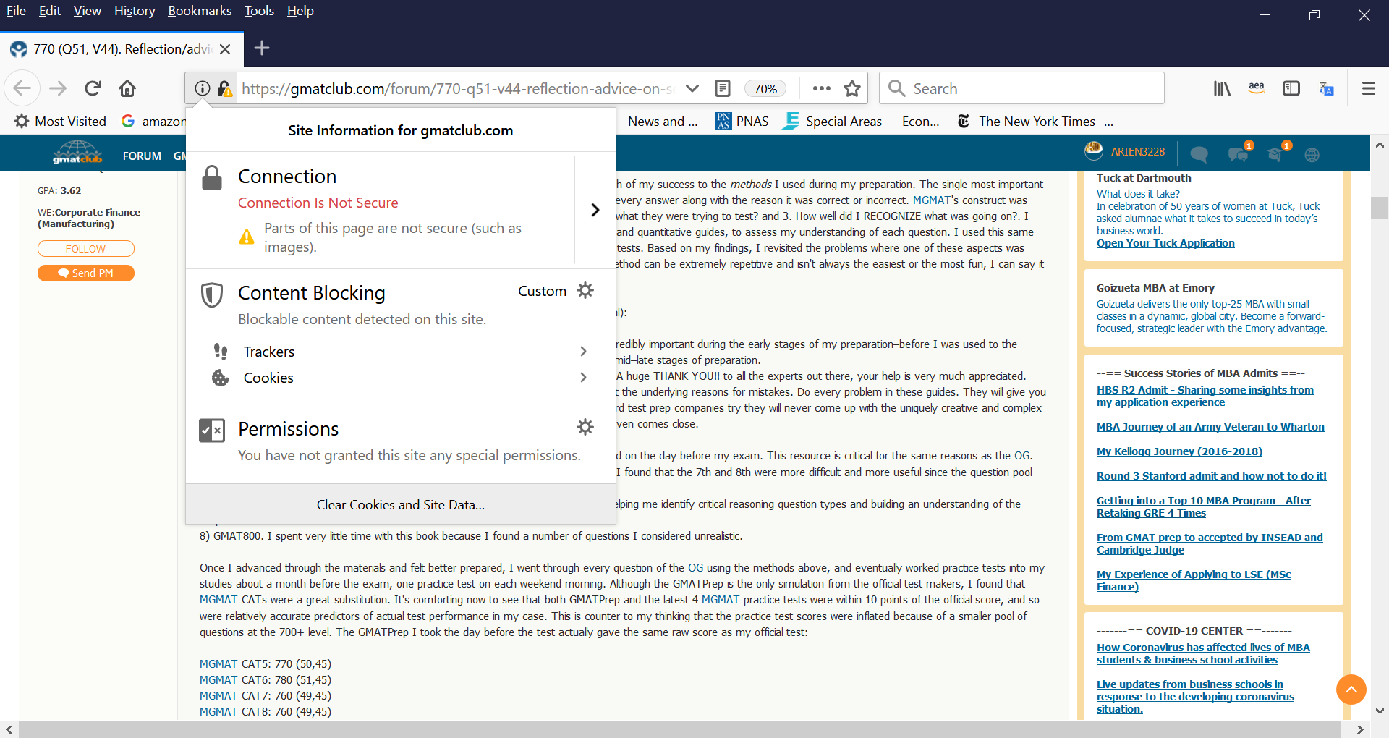Click the horizontal scrollbar left arrow

9,729
